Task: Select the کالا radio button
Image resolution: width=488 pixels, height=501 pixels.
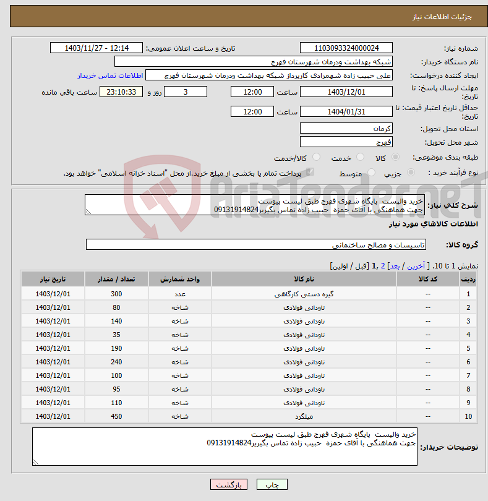Action: (x=395, y=157)
